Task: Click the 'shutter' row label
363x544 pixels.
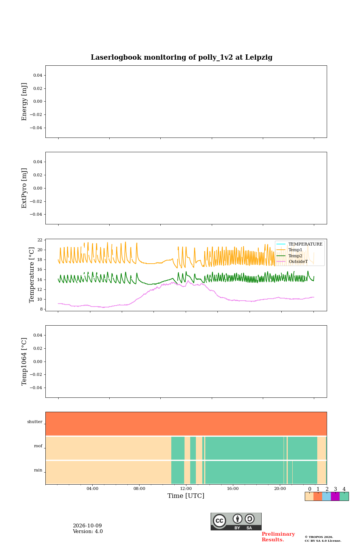Action: (35, 422)
